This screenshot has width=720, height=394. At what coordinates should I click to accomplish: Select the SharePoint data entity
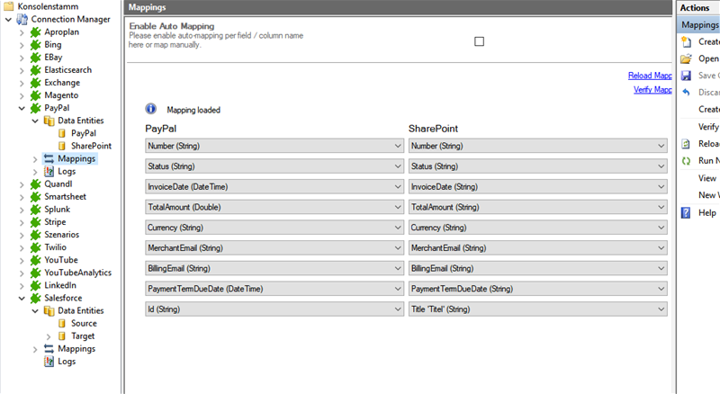point(91,146)
